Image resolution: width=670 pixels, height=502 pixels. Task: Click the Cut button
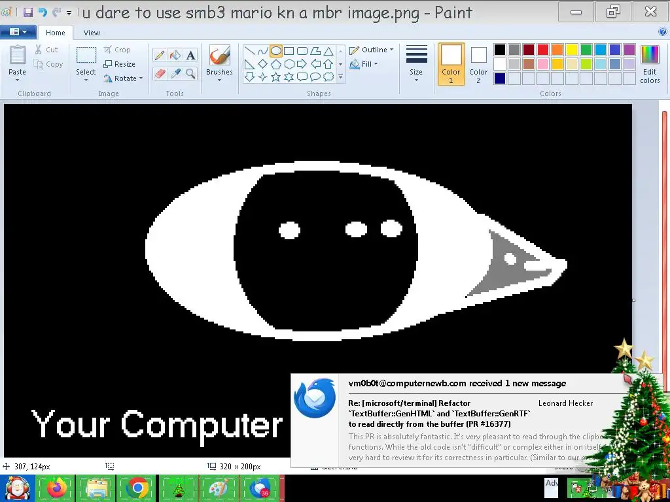click(46, 50)
